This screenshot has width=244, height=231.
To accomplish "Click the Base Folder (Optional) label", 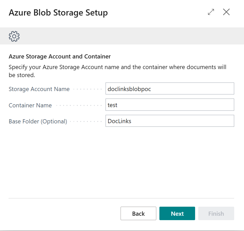I will click(x=38, y=121).
